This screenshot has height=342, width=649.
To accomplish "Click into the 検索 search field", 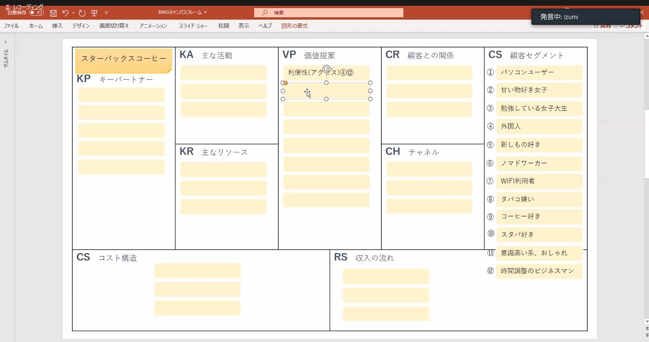I will (329, 13).
